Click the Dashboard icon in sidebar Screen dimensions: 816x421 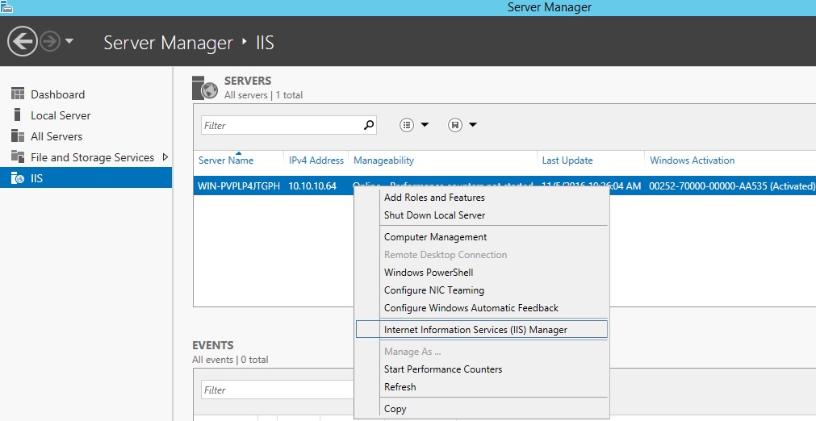pyautogui.click(x=18, y=94)
